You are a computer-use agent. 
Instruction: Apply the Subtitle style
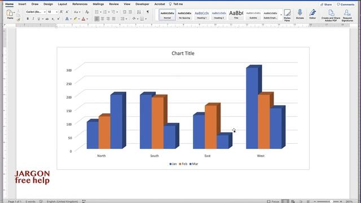coord(253,15)
